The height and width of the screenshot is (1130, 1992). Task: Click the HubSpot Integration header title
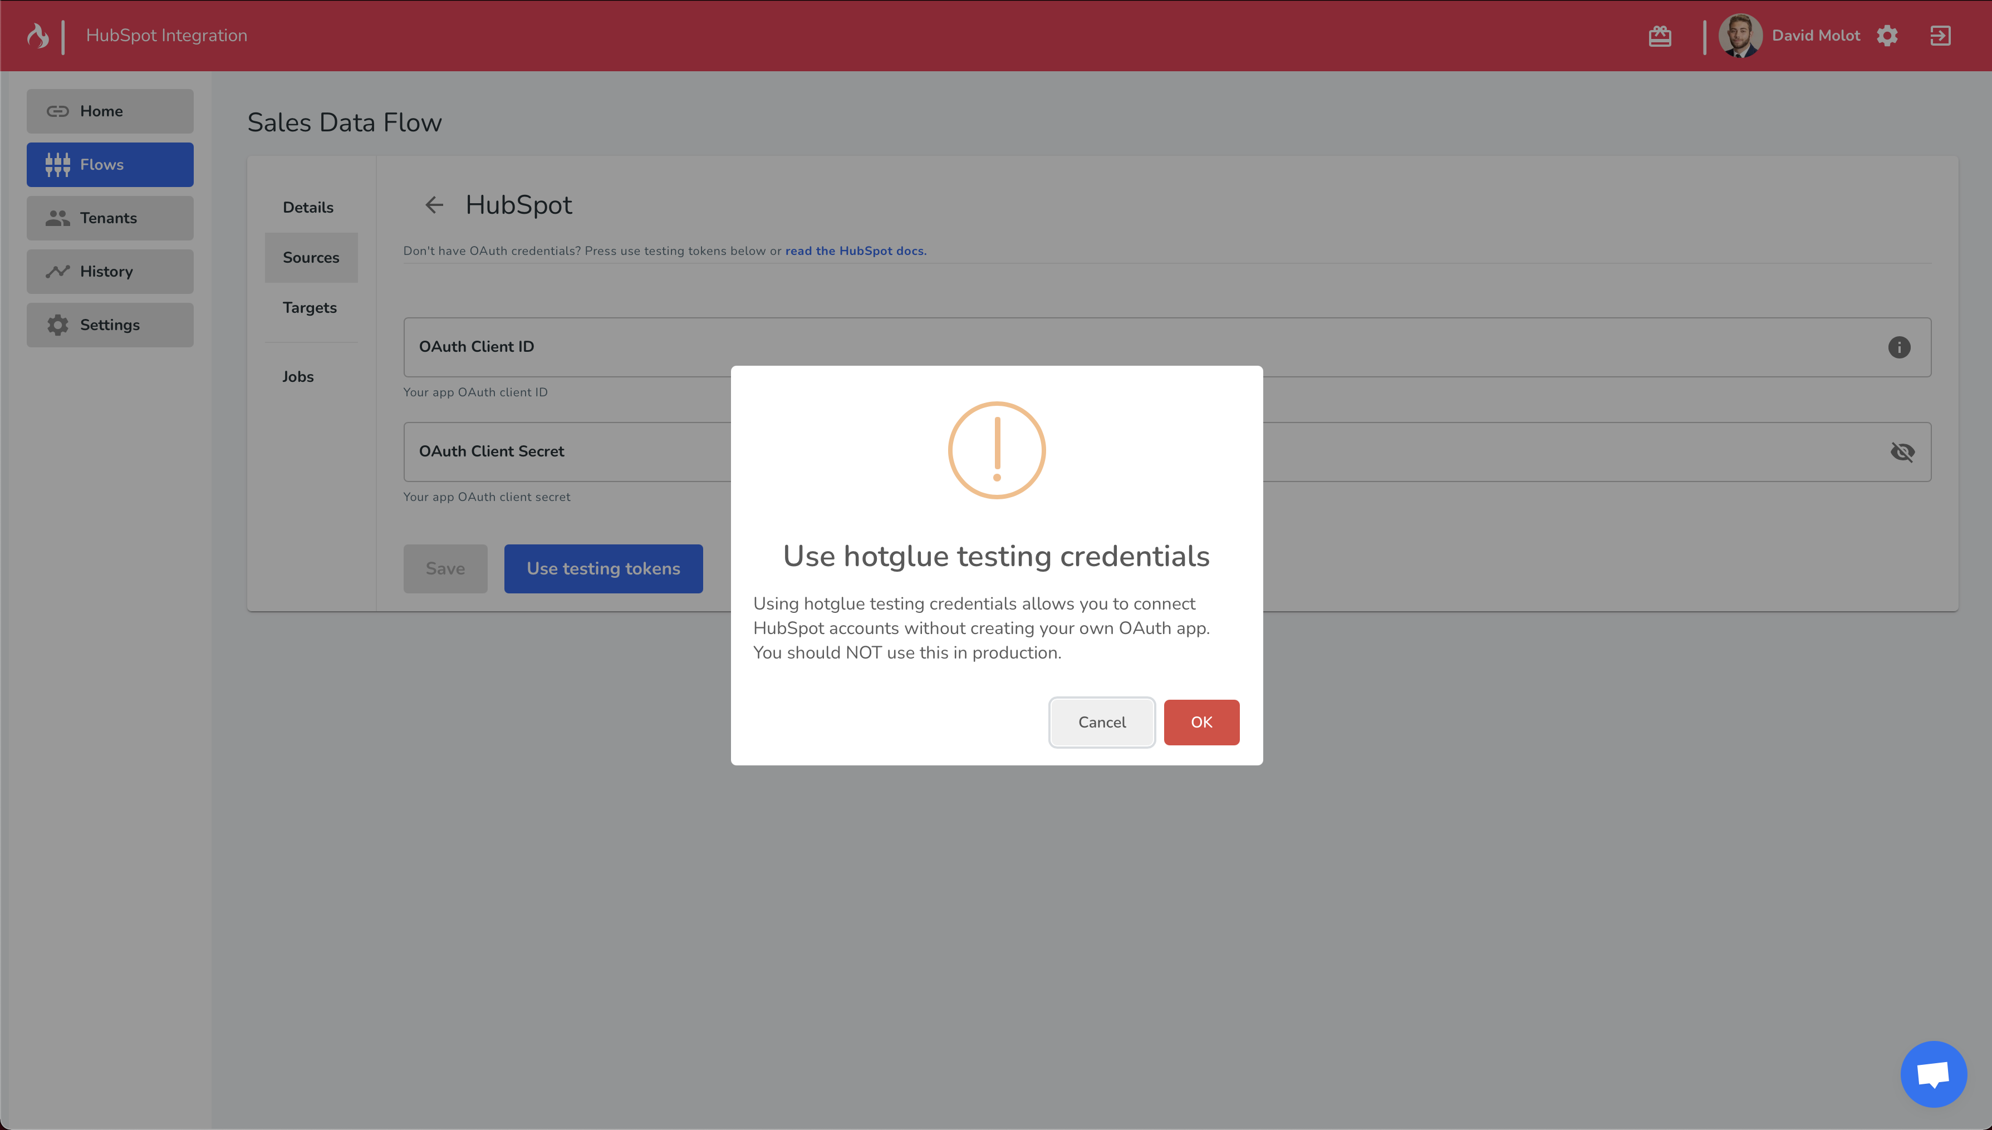click(x=166, y=36)
